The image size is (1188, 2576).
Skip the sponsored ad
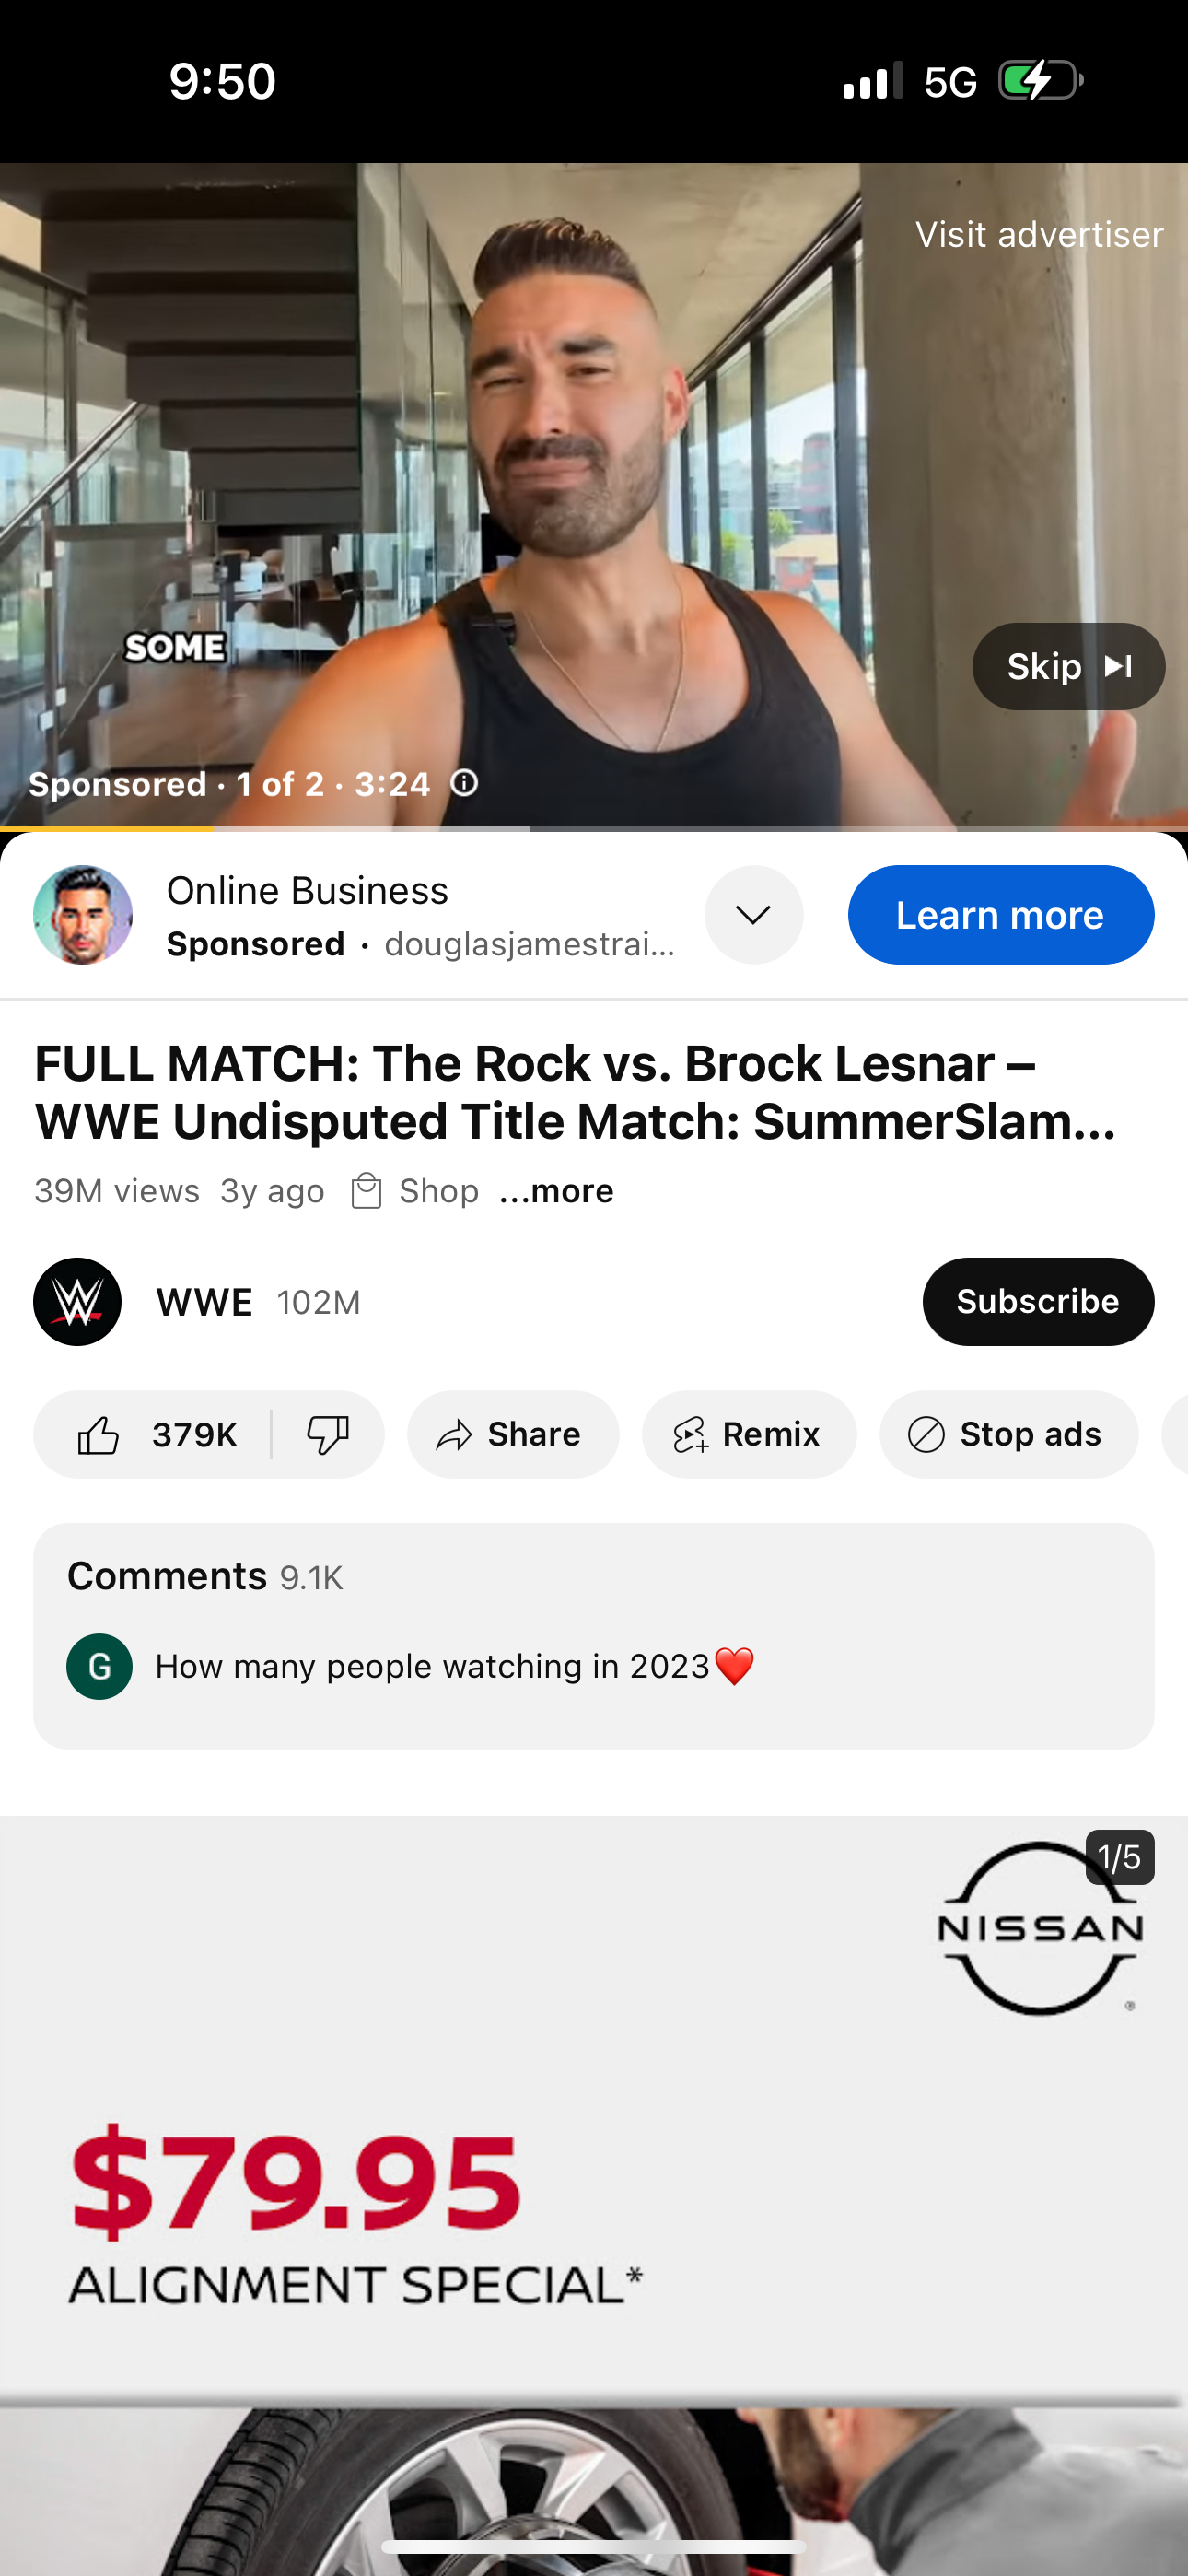click(1068, 667)
